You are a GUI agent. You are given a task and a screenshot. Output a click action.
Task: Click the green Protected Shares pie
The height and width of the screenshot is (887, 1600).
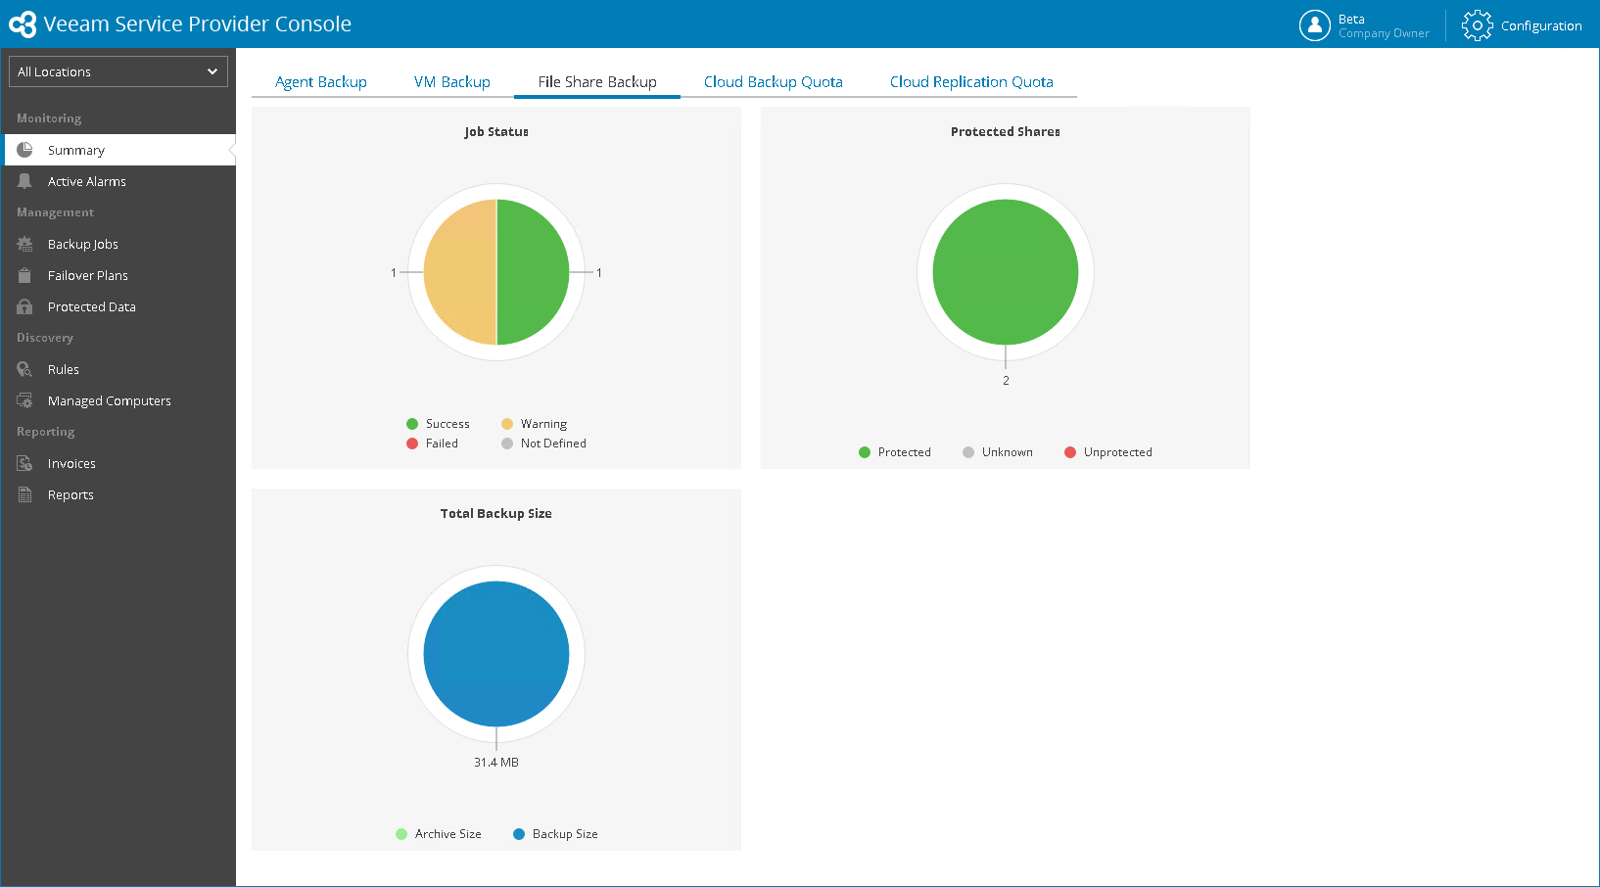pos(1006,272)
